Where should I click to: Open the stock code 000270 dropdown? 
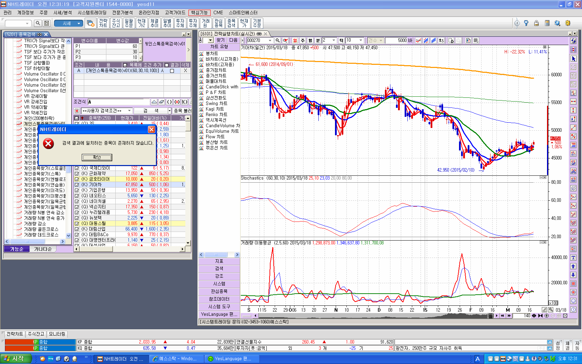click(270, 41)
